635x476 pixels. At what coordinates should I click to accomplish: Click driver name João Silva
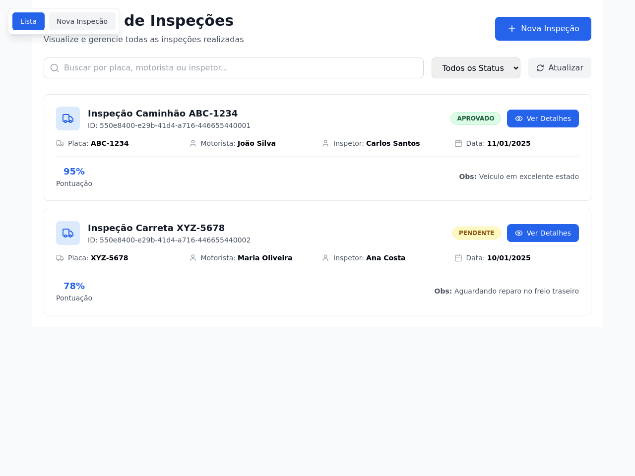click(x=256, y=143)
